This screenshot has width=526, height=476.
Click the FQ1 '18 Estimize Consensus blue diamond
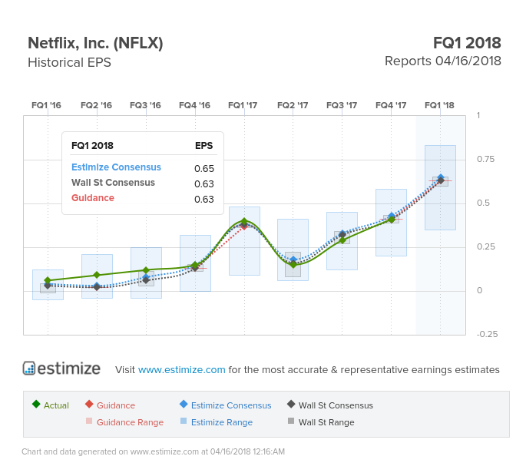click(x=441, y=177)
